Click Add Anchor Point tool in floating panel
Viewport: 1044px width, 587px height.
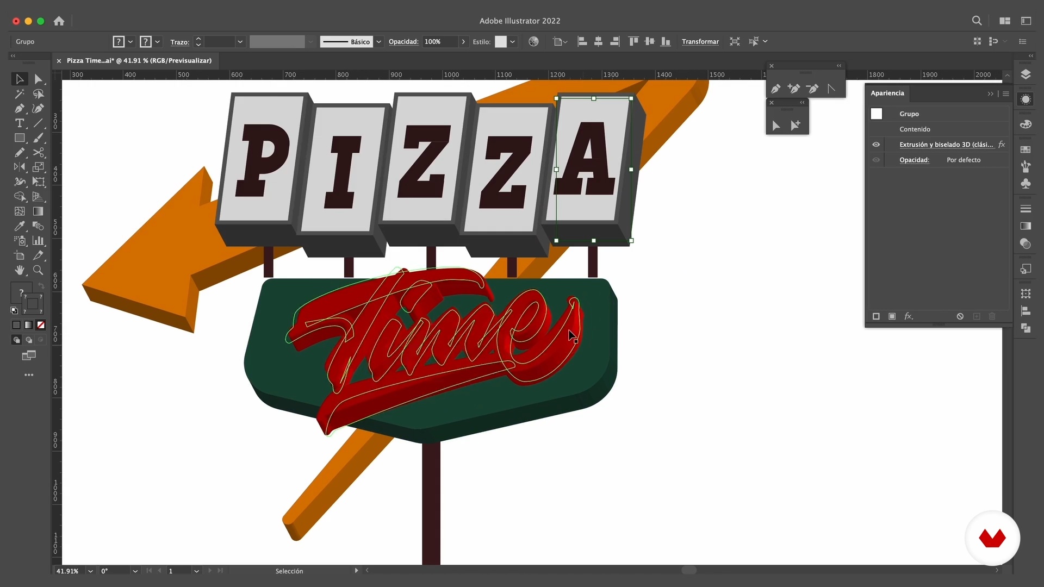(x=794, y=89)
